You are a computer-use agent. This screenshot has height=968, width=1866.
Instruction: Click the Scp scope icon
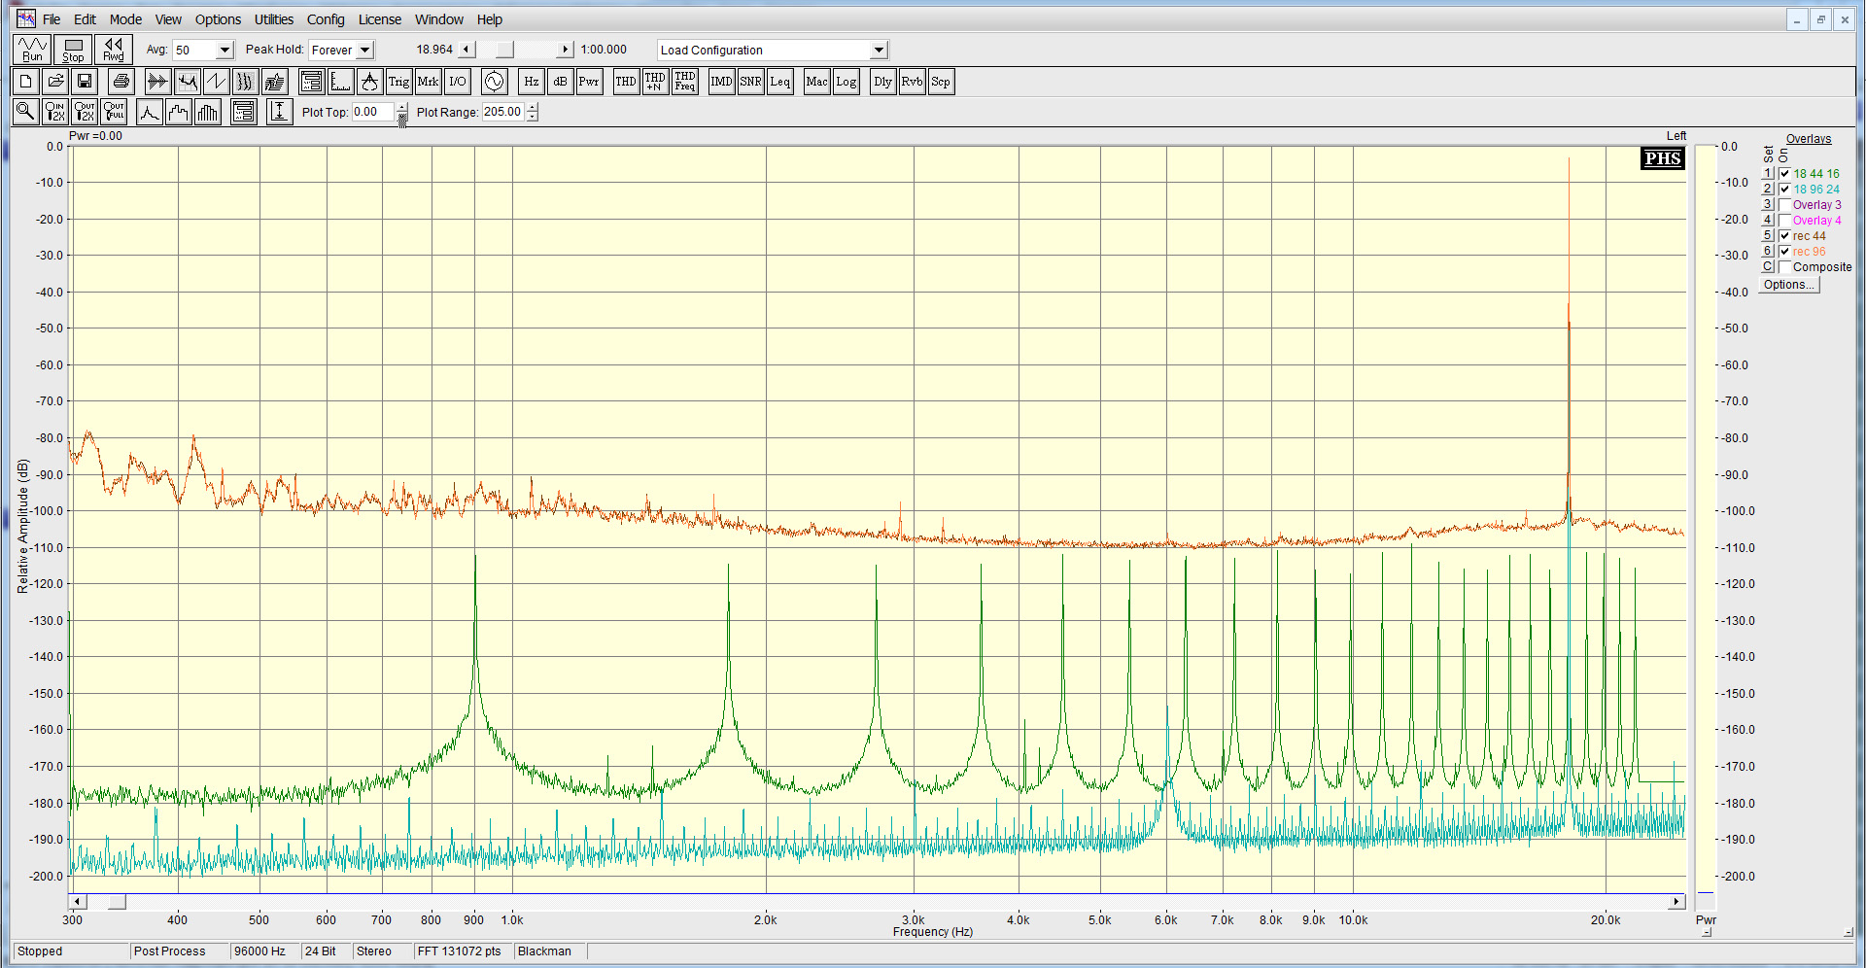pos(941,82)
